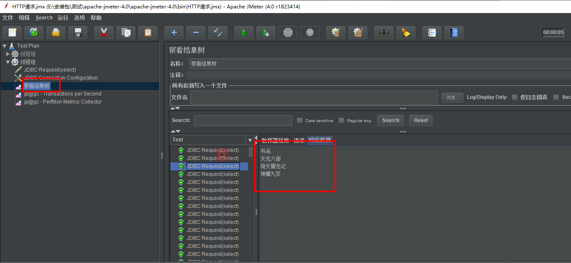Select JDBC Connection Configuration tree item
This screenshot has height=263, width=571.
(x=61, y=78)
